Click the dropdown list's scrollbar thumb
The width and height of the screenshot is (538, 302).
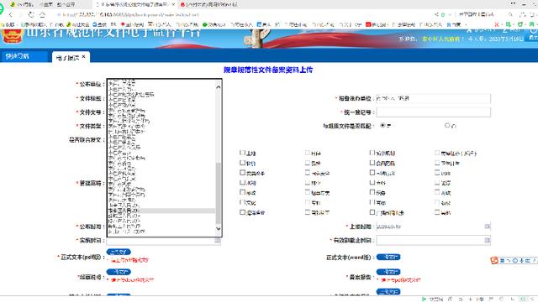tap(219, 193)
